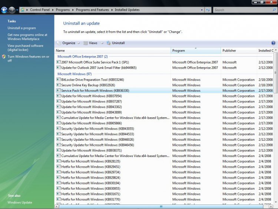Screen dimensions: 278x209
Task: Open the recent pages dropdown next to Forward
Action: pyautogui.click(x=17, y=10)
